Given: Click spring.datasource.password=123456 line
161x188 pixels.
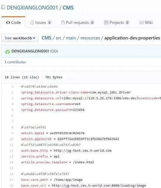Looking at the screenshot, I should (x=53, y=110).
